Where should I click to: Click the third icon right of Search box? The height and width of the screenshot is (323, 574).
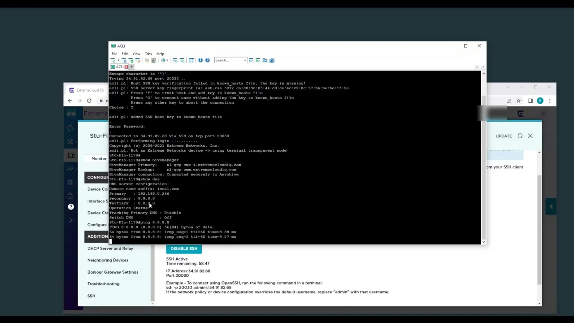pos(265,60)
